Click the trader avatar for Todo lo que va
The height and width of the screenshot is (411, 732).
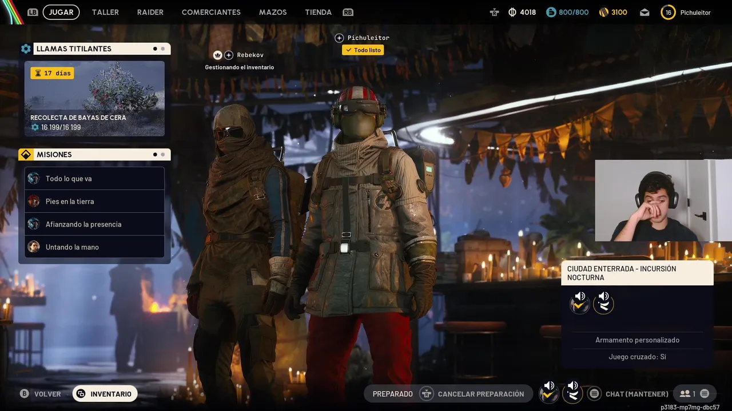click(34, 178)
